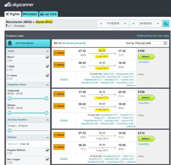Image resolution: width=171 pixels, height=165 pixels.
Task: Book £166 flight with Orbitz £168
Action: [108, 74]
